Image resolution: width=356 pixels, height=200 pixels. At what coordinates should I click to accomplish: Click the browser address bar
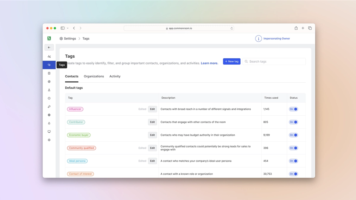[x=179, y=28]
